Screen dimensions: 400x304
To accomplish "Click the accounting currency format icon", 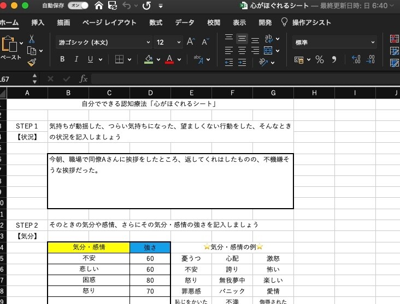I will 299,59.
